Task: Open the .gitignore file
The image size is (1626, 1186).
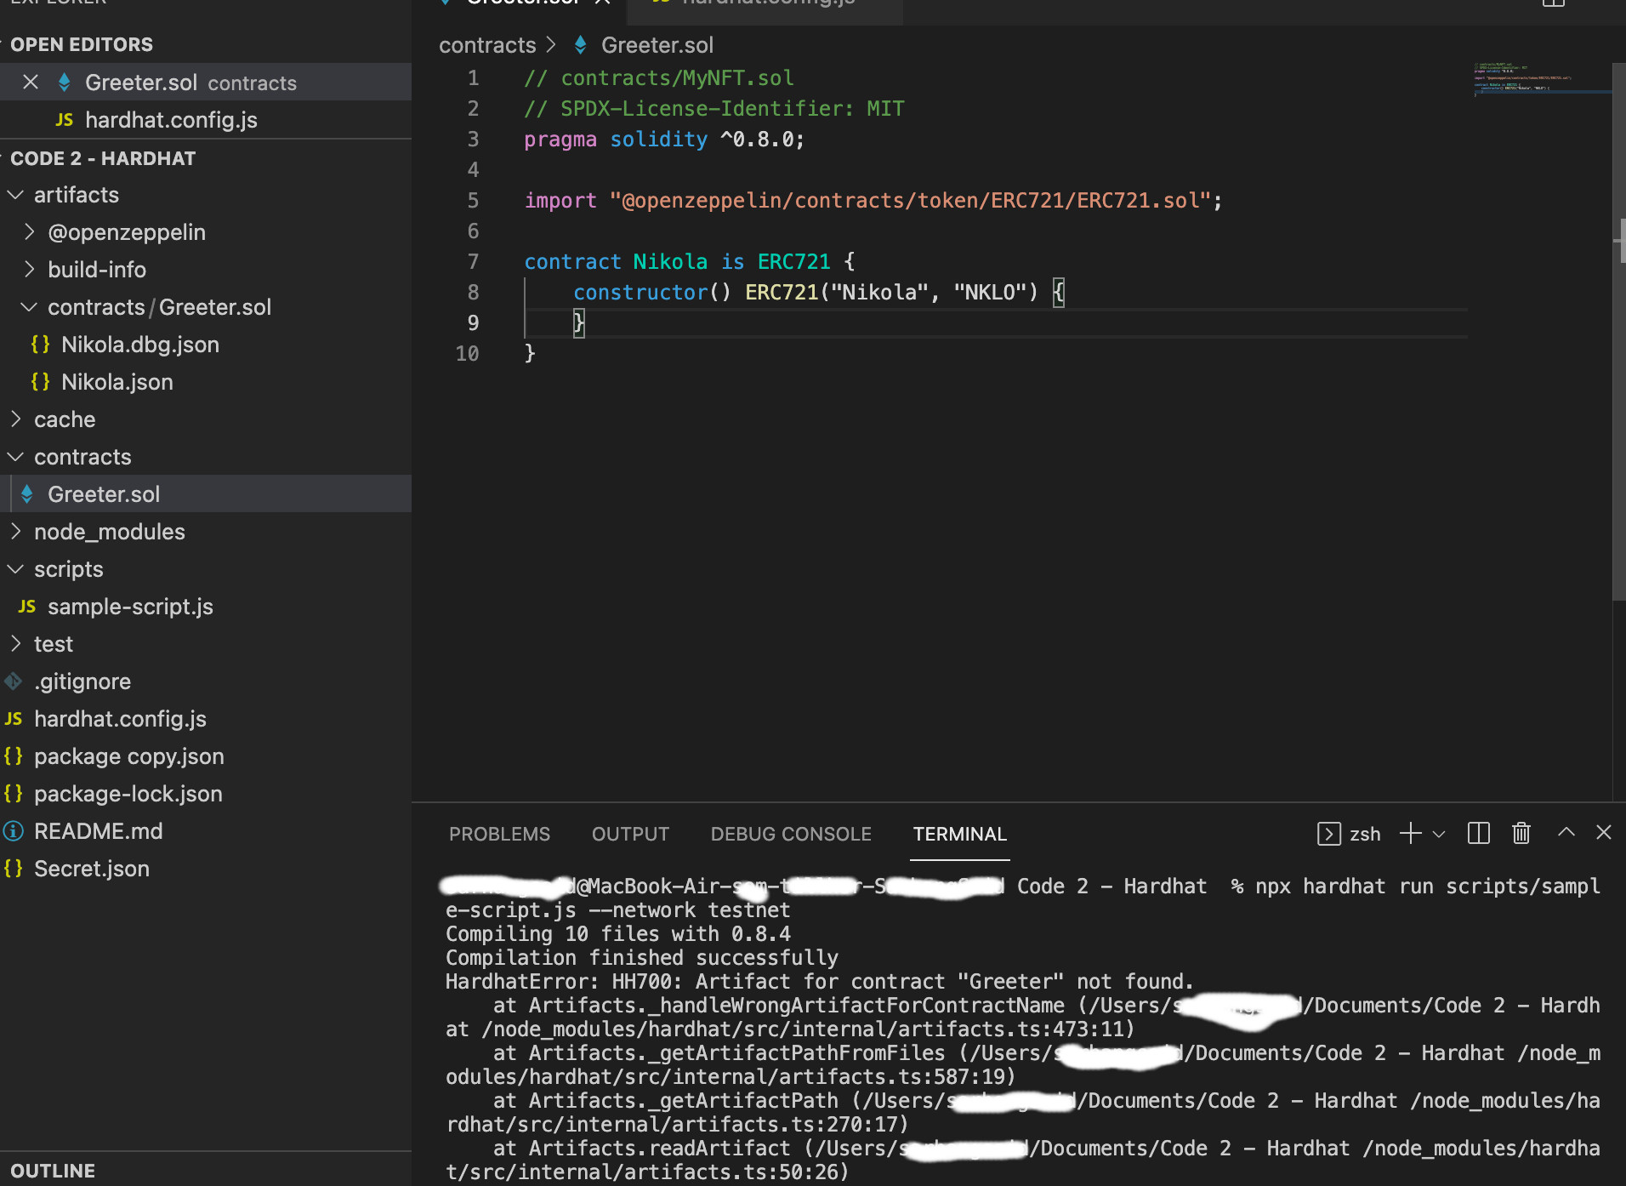Action: (x=206, y=681)
